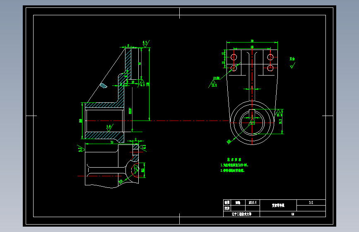
Task: Select the "15" vertical hole spacing dimension
Action: coord(223,63)
